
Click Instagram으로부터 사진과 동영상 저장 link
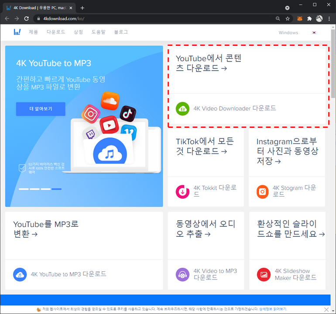point(288,151)
